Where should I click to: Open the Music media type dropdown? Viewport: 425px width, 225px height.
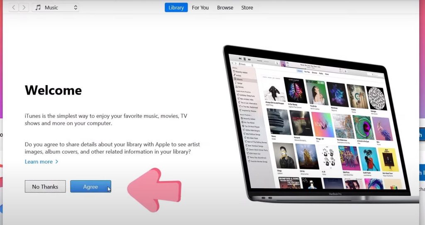[x=56, y=7]
